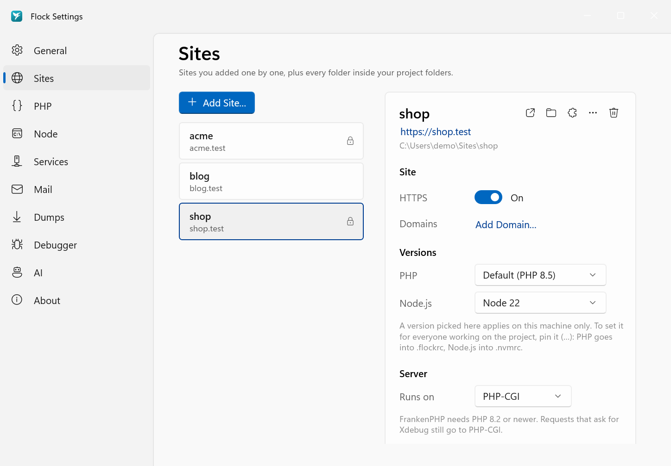671x466 pixels.
Task: Click the Mail label in sidebar
Action: 43,190
